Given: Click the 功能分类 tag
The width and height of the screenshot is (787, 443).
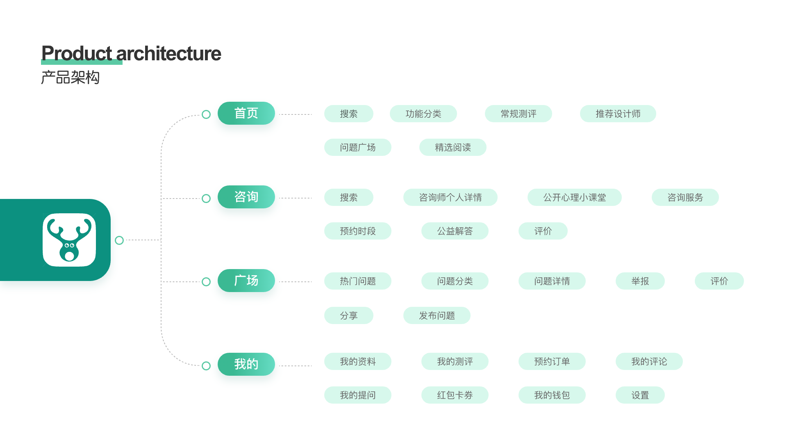Looking at the screenshot, I should [x=423, y=114].
